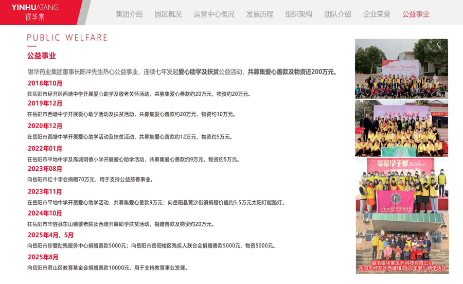Image resolution: width=463 pixels, height=284 pixels.
Task: Click the YINHUATANG 银华棠 logo
Action: click(x=35, y=12)
